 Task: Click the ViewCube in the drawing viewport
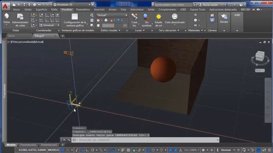tap(260, 56)
